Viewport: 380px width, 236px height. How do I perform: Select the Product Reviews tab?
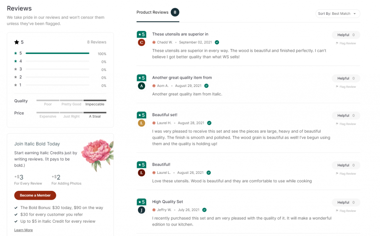point(153,13)
